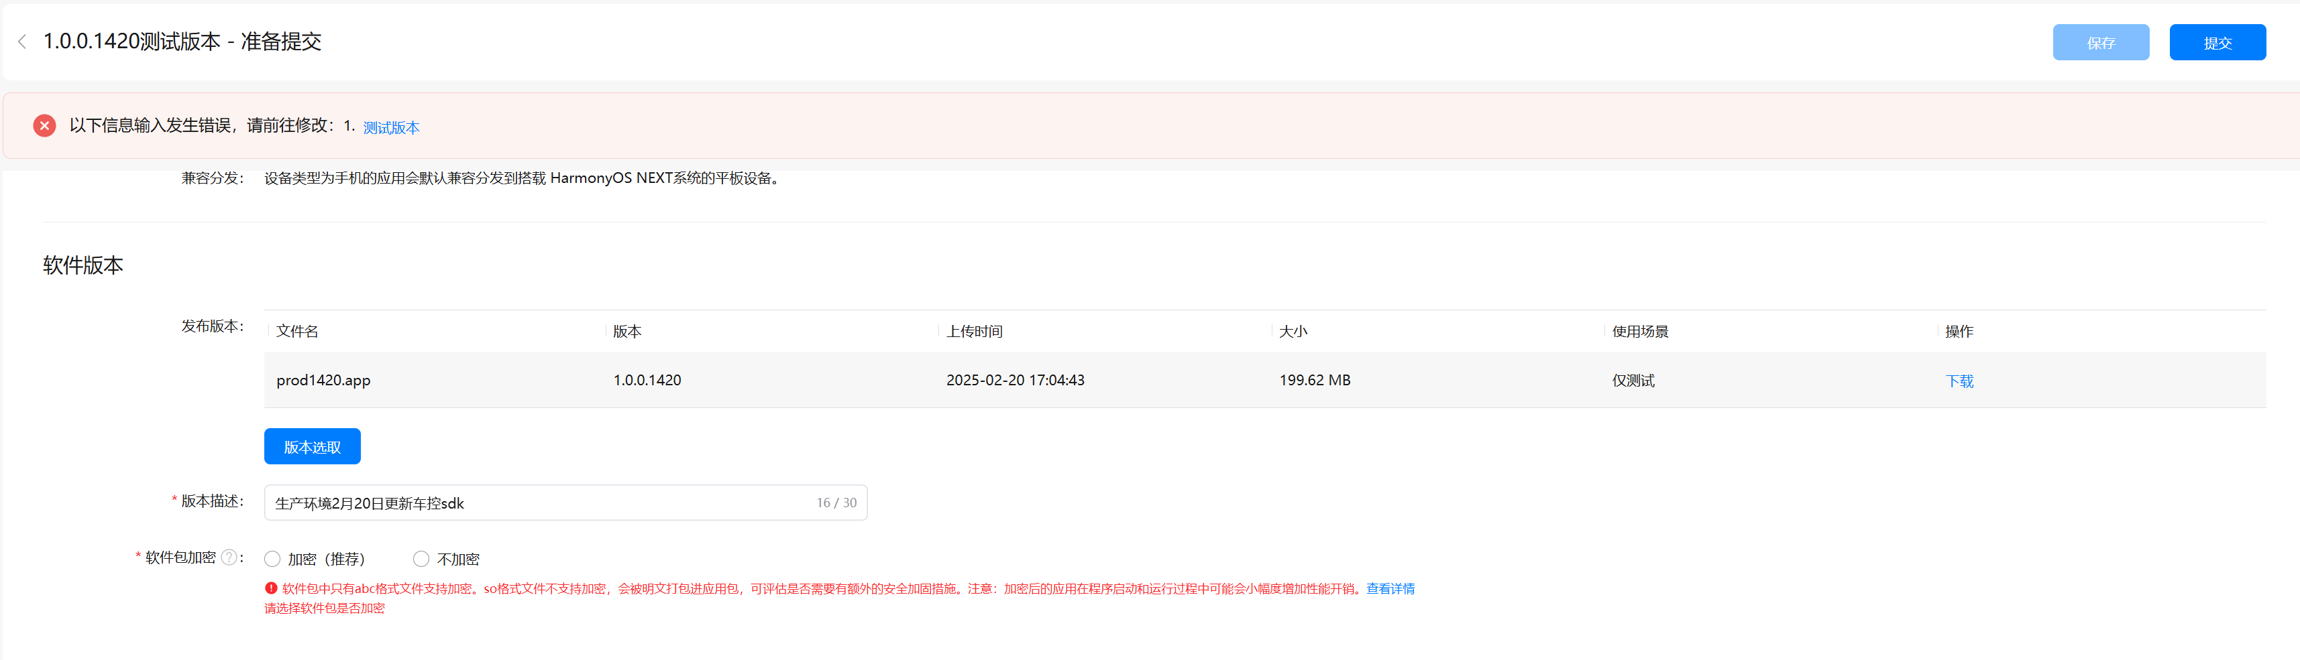Click the size value 199.62 MB
Screen dimensions: 2300x660
coord(1314,380)
